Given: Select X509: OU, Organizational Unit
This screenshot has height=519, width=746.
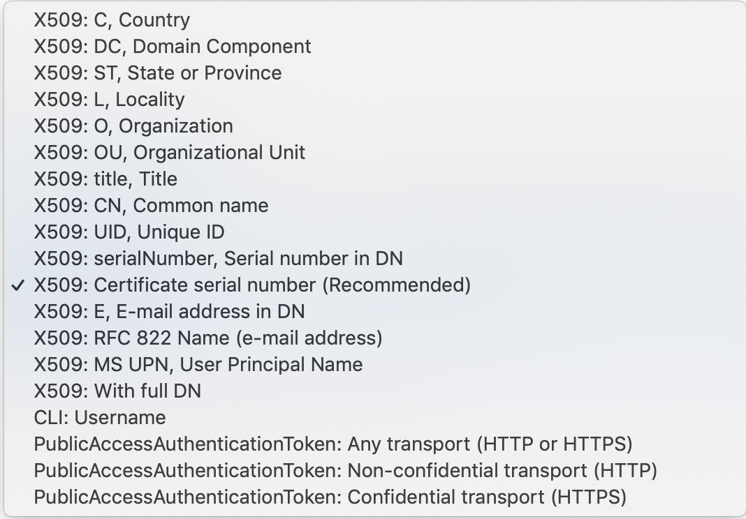Looking at the screenshot, I should click(170, 153).
